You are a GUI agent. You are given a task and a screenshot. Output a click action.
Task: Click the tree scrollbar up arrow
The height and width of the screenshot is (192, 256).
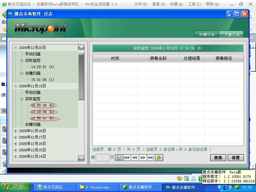[81, 47]
